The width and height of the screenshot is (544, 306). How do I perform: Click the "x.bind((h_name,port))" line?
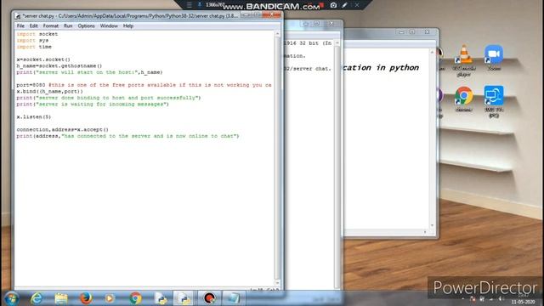(x=49, y=91)
